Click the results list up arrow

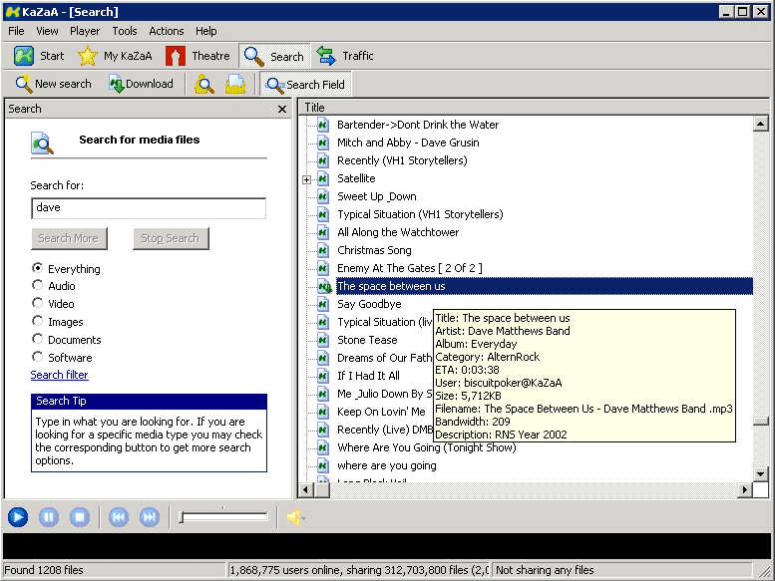761,124
